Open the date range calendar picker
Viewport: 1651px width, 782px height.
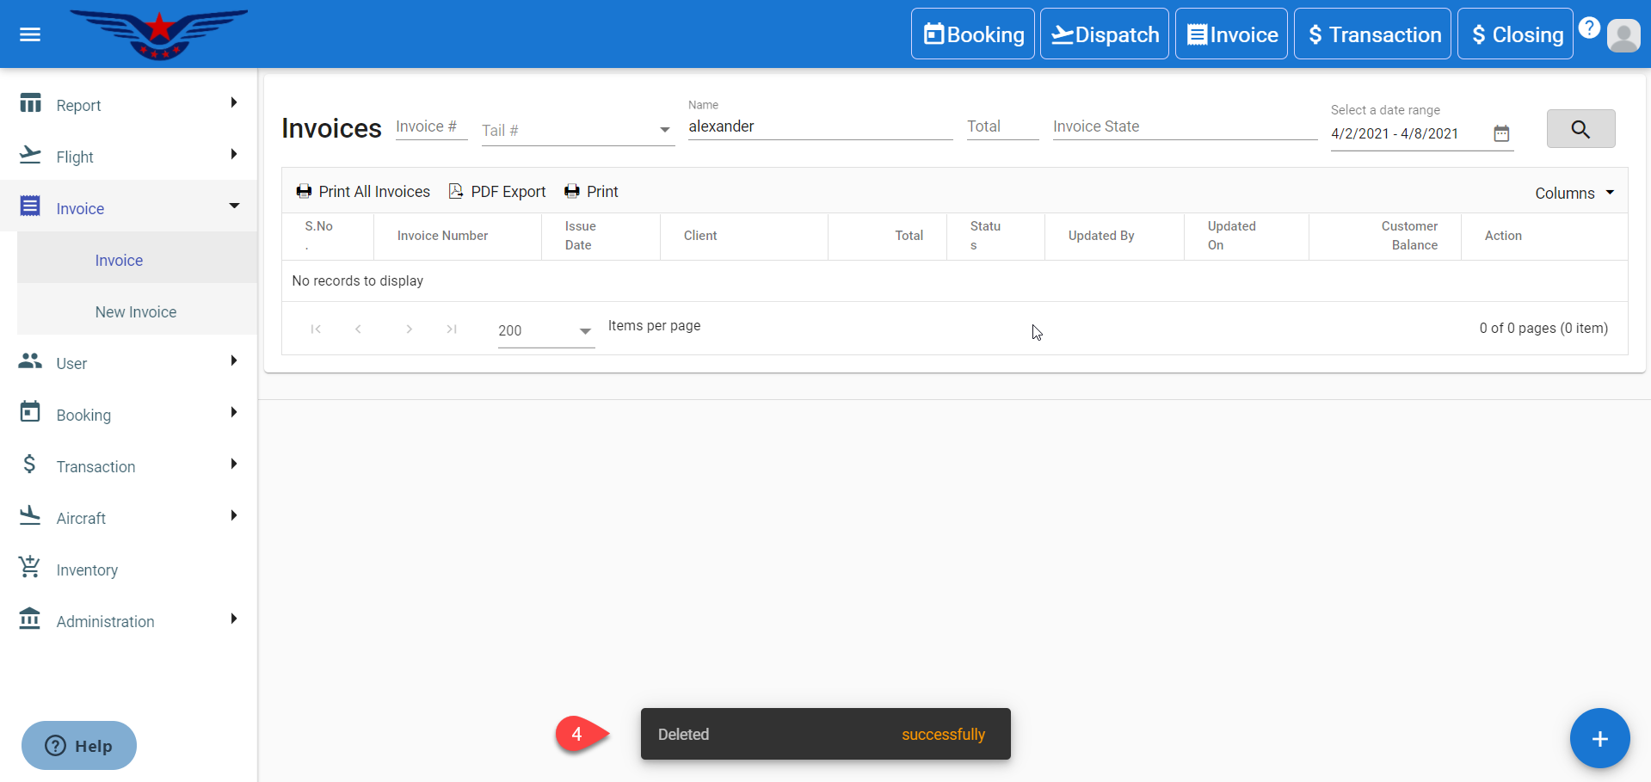coord(1501,133)
